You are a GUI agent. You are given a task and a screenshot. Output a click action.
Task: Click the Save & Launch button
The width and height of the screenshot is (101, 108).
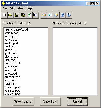pyautogui.click(x=23, y=101)
